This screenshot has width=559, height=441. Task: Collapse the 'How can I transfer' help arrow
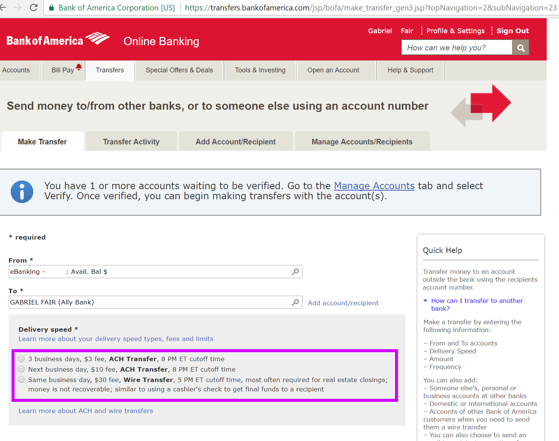coord(426,301)
